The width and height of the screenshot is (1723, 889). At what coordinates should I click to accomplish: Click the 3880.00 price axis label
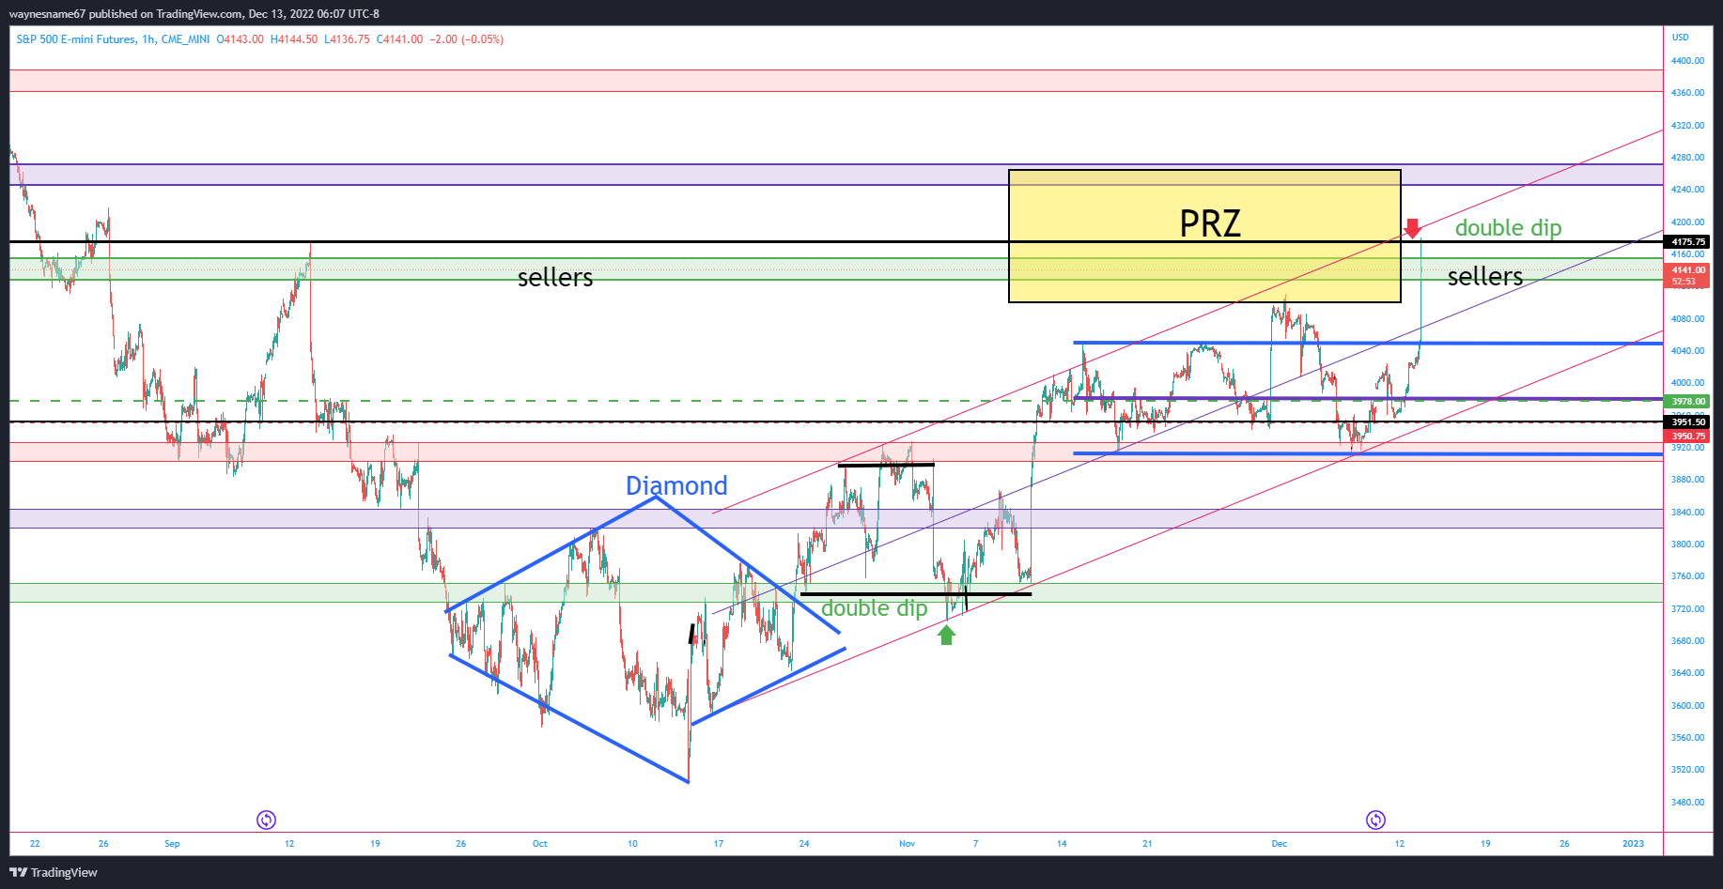tap(1687, 480)
